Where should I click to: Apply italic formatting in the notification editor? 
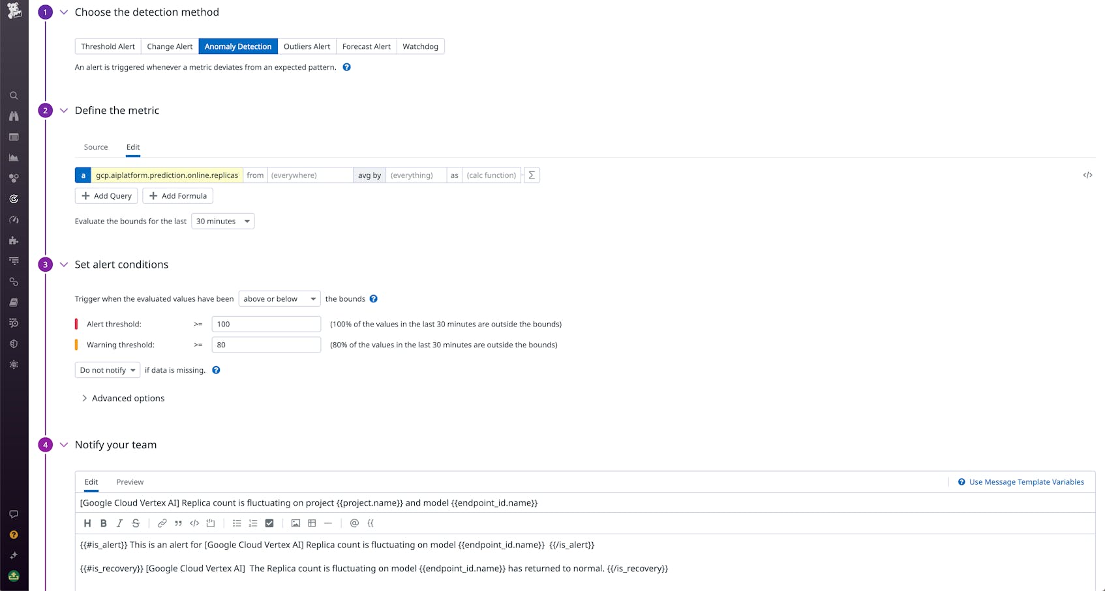tap(119, 523)
